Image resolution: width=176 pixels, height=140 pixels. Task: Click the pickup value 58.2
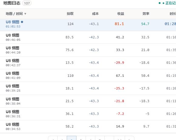(x=69, y=126)
